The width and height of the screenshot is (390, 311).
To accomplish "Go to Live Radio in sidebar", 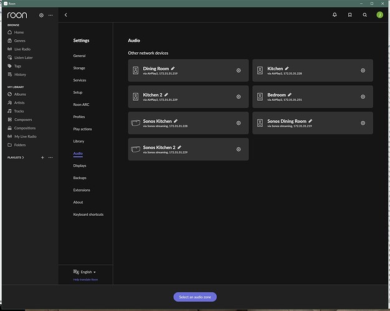I will [22, 49].
